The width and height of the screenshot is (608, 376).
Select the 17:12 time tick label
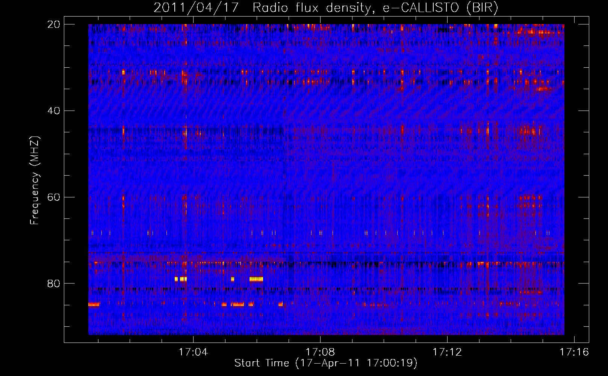(x=447, y=352)
